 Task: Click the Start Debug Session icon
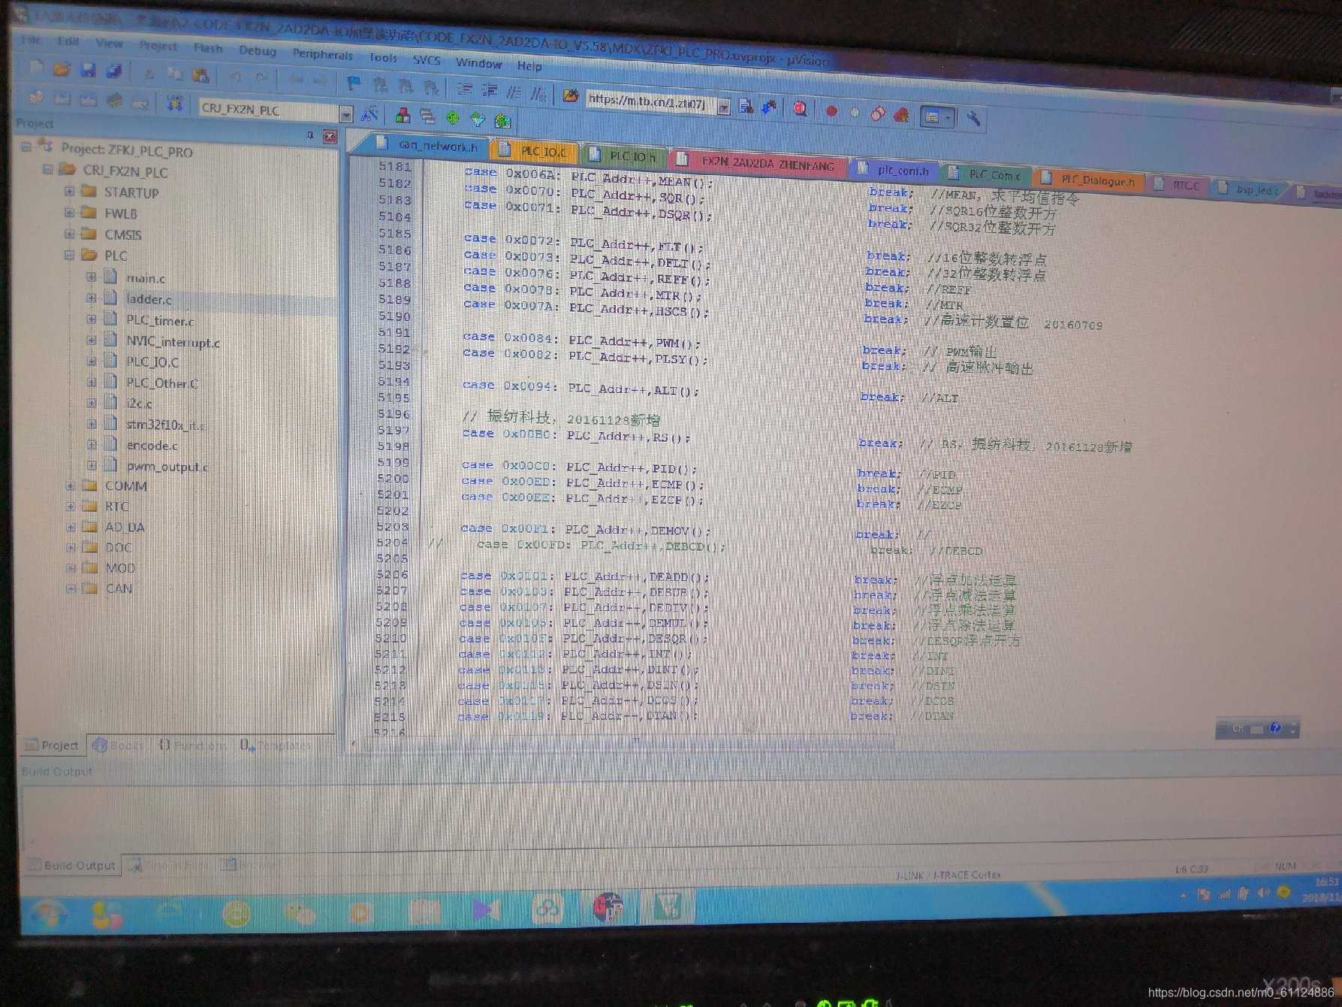point(800,109)
